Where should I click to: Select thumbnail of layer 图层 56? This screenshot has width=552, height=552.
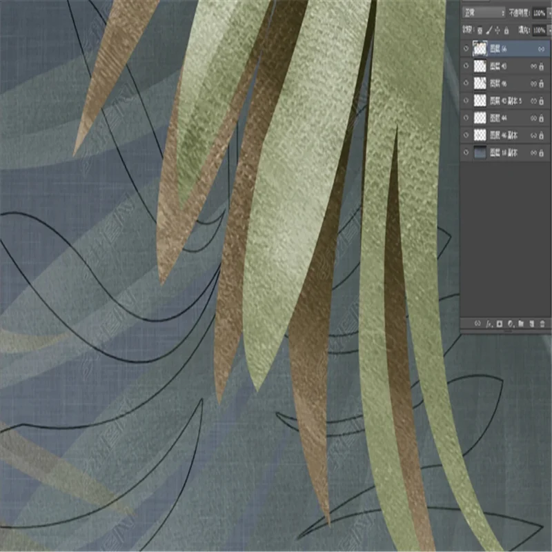click(x=480, y=48)
